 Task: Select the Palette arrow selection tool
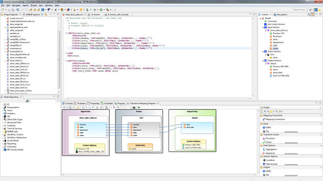click(262, 112)
